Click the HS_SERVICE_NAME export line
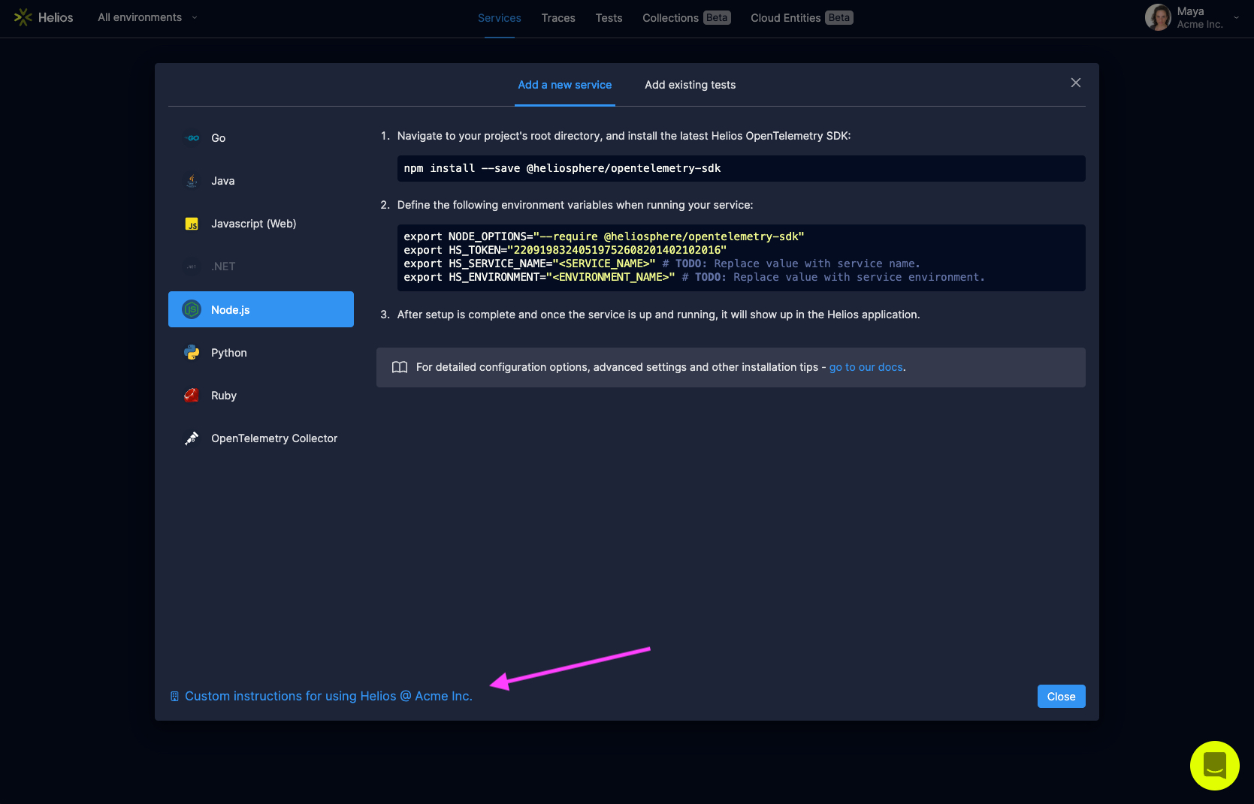The width and height of the screenshot is (1254, 804). [662, 263]
